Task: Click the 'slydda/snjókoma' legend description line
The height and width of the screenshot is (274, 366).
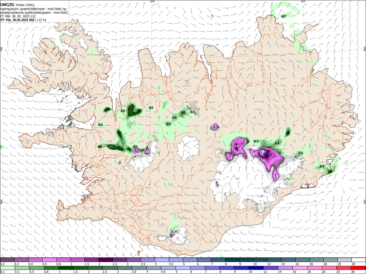Action: pyautogui.click(x=34, y=13)
